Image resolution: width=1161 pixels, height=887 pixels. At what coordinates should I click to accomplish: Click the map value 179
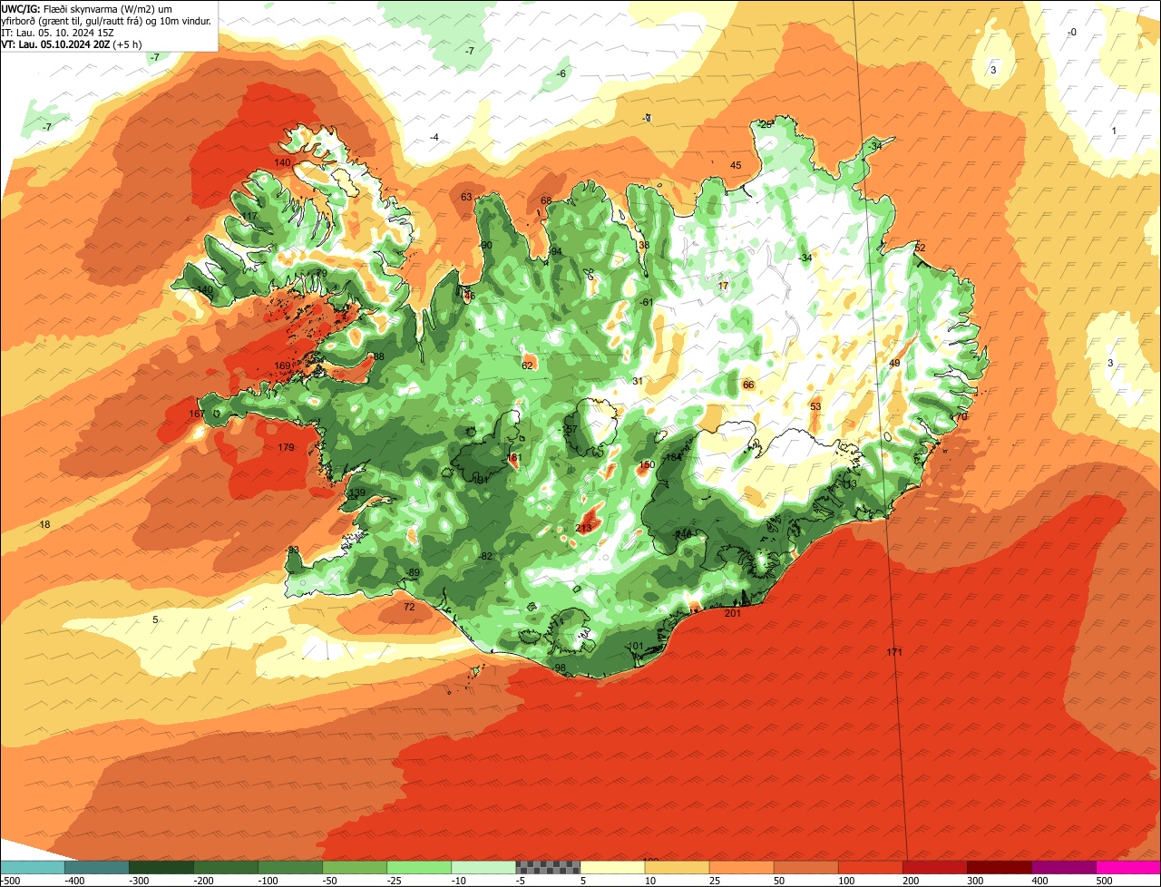coord(286,447)
